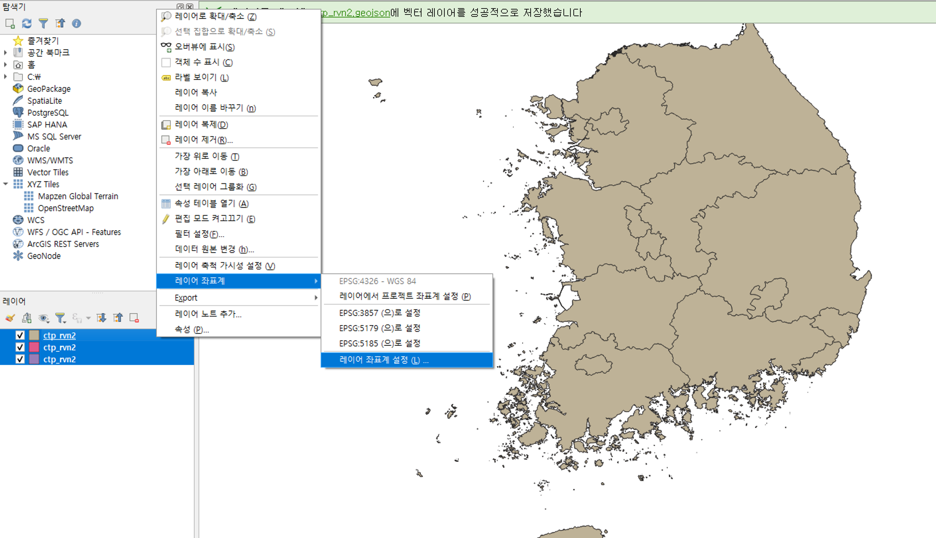Screen dimensions: 936x538
Task: Expand all layers tree icon
Action: [x=101, y=318]
